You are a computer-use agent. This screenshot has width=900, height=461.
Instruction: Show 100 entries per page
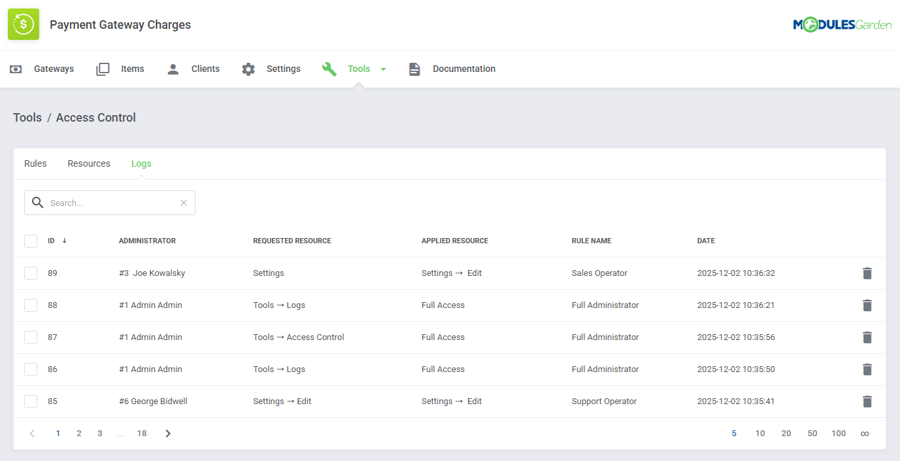(839, 433)
